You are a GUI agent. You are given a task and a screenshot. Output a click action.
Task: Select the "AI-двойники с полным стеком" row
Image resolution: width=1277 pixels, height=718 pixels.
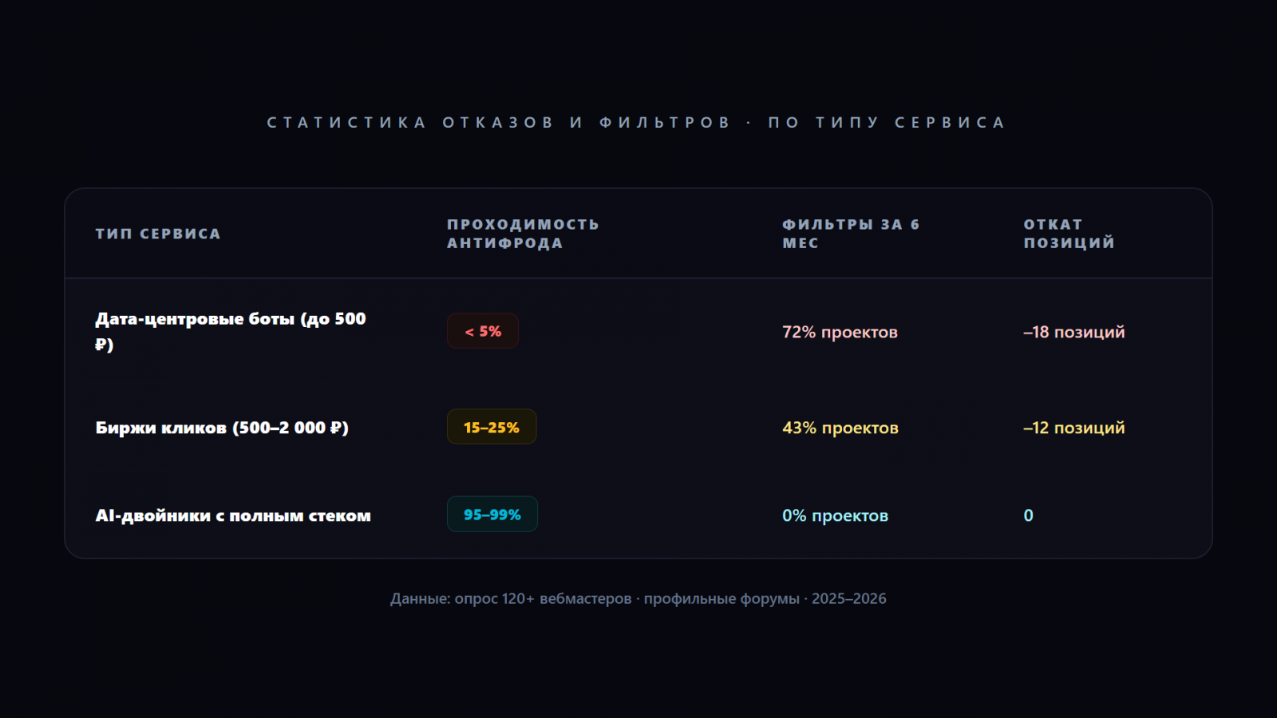click(233, 515)
